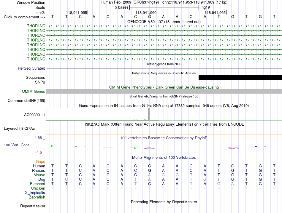Screen dimensions: 282x213
Task: Click the orange Gaps label
Action: pos(40,162)
